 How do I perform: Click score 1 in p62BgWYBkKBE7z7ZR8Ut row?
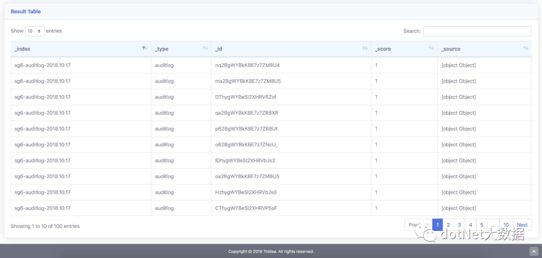(376, 129)
